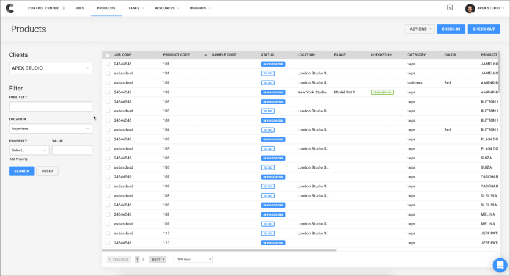This screenshot has width=510, height=276.
Task: Click the inbox icon in the header
Action: tap(450, 8)
